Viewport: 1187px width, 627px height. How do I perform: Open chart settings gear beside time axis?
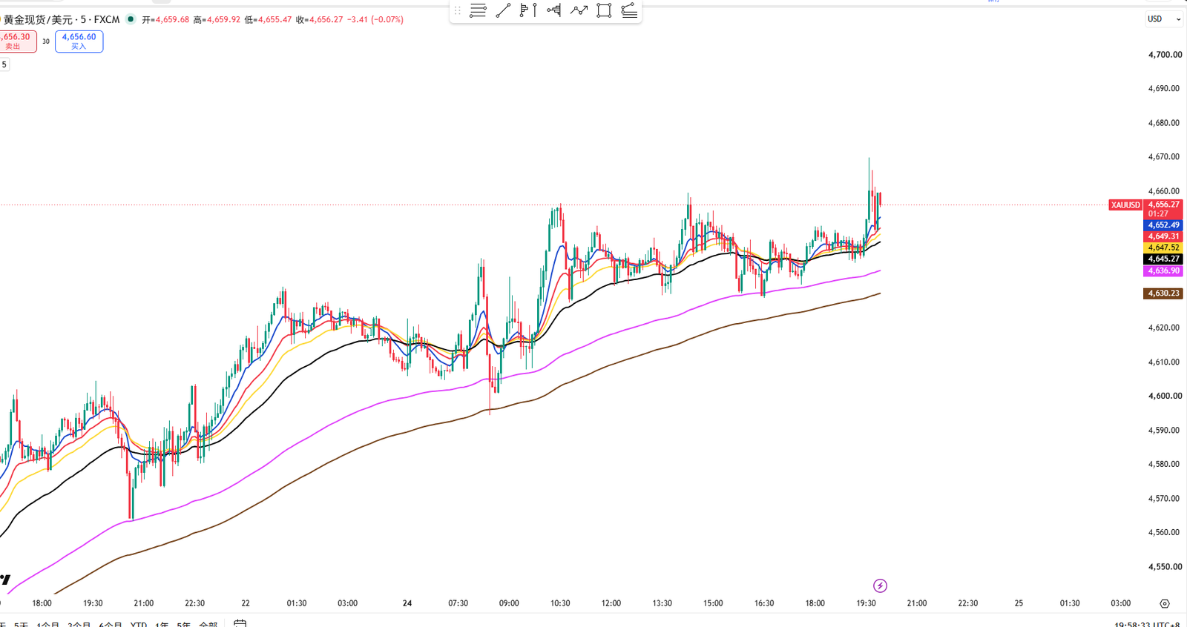tap(1165, 603)
